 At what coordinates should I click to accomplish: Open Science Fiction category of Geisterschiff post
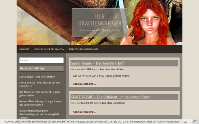click(x=117, y=69)
